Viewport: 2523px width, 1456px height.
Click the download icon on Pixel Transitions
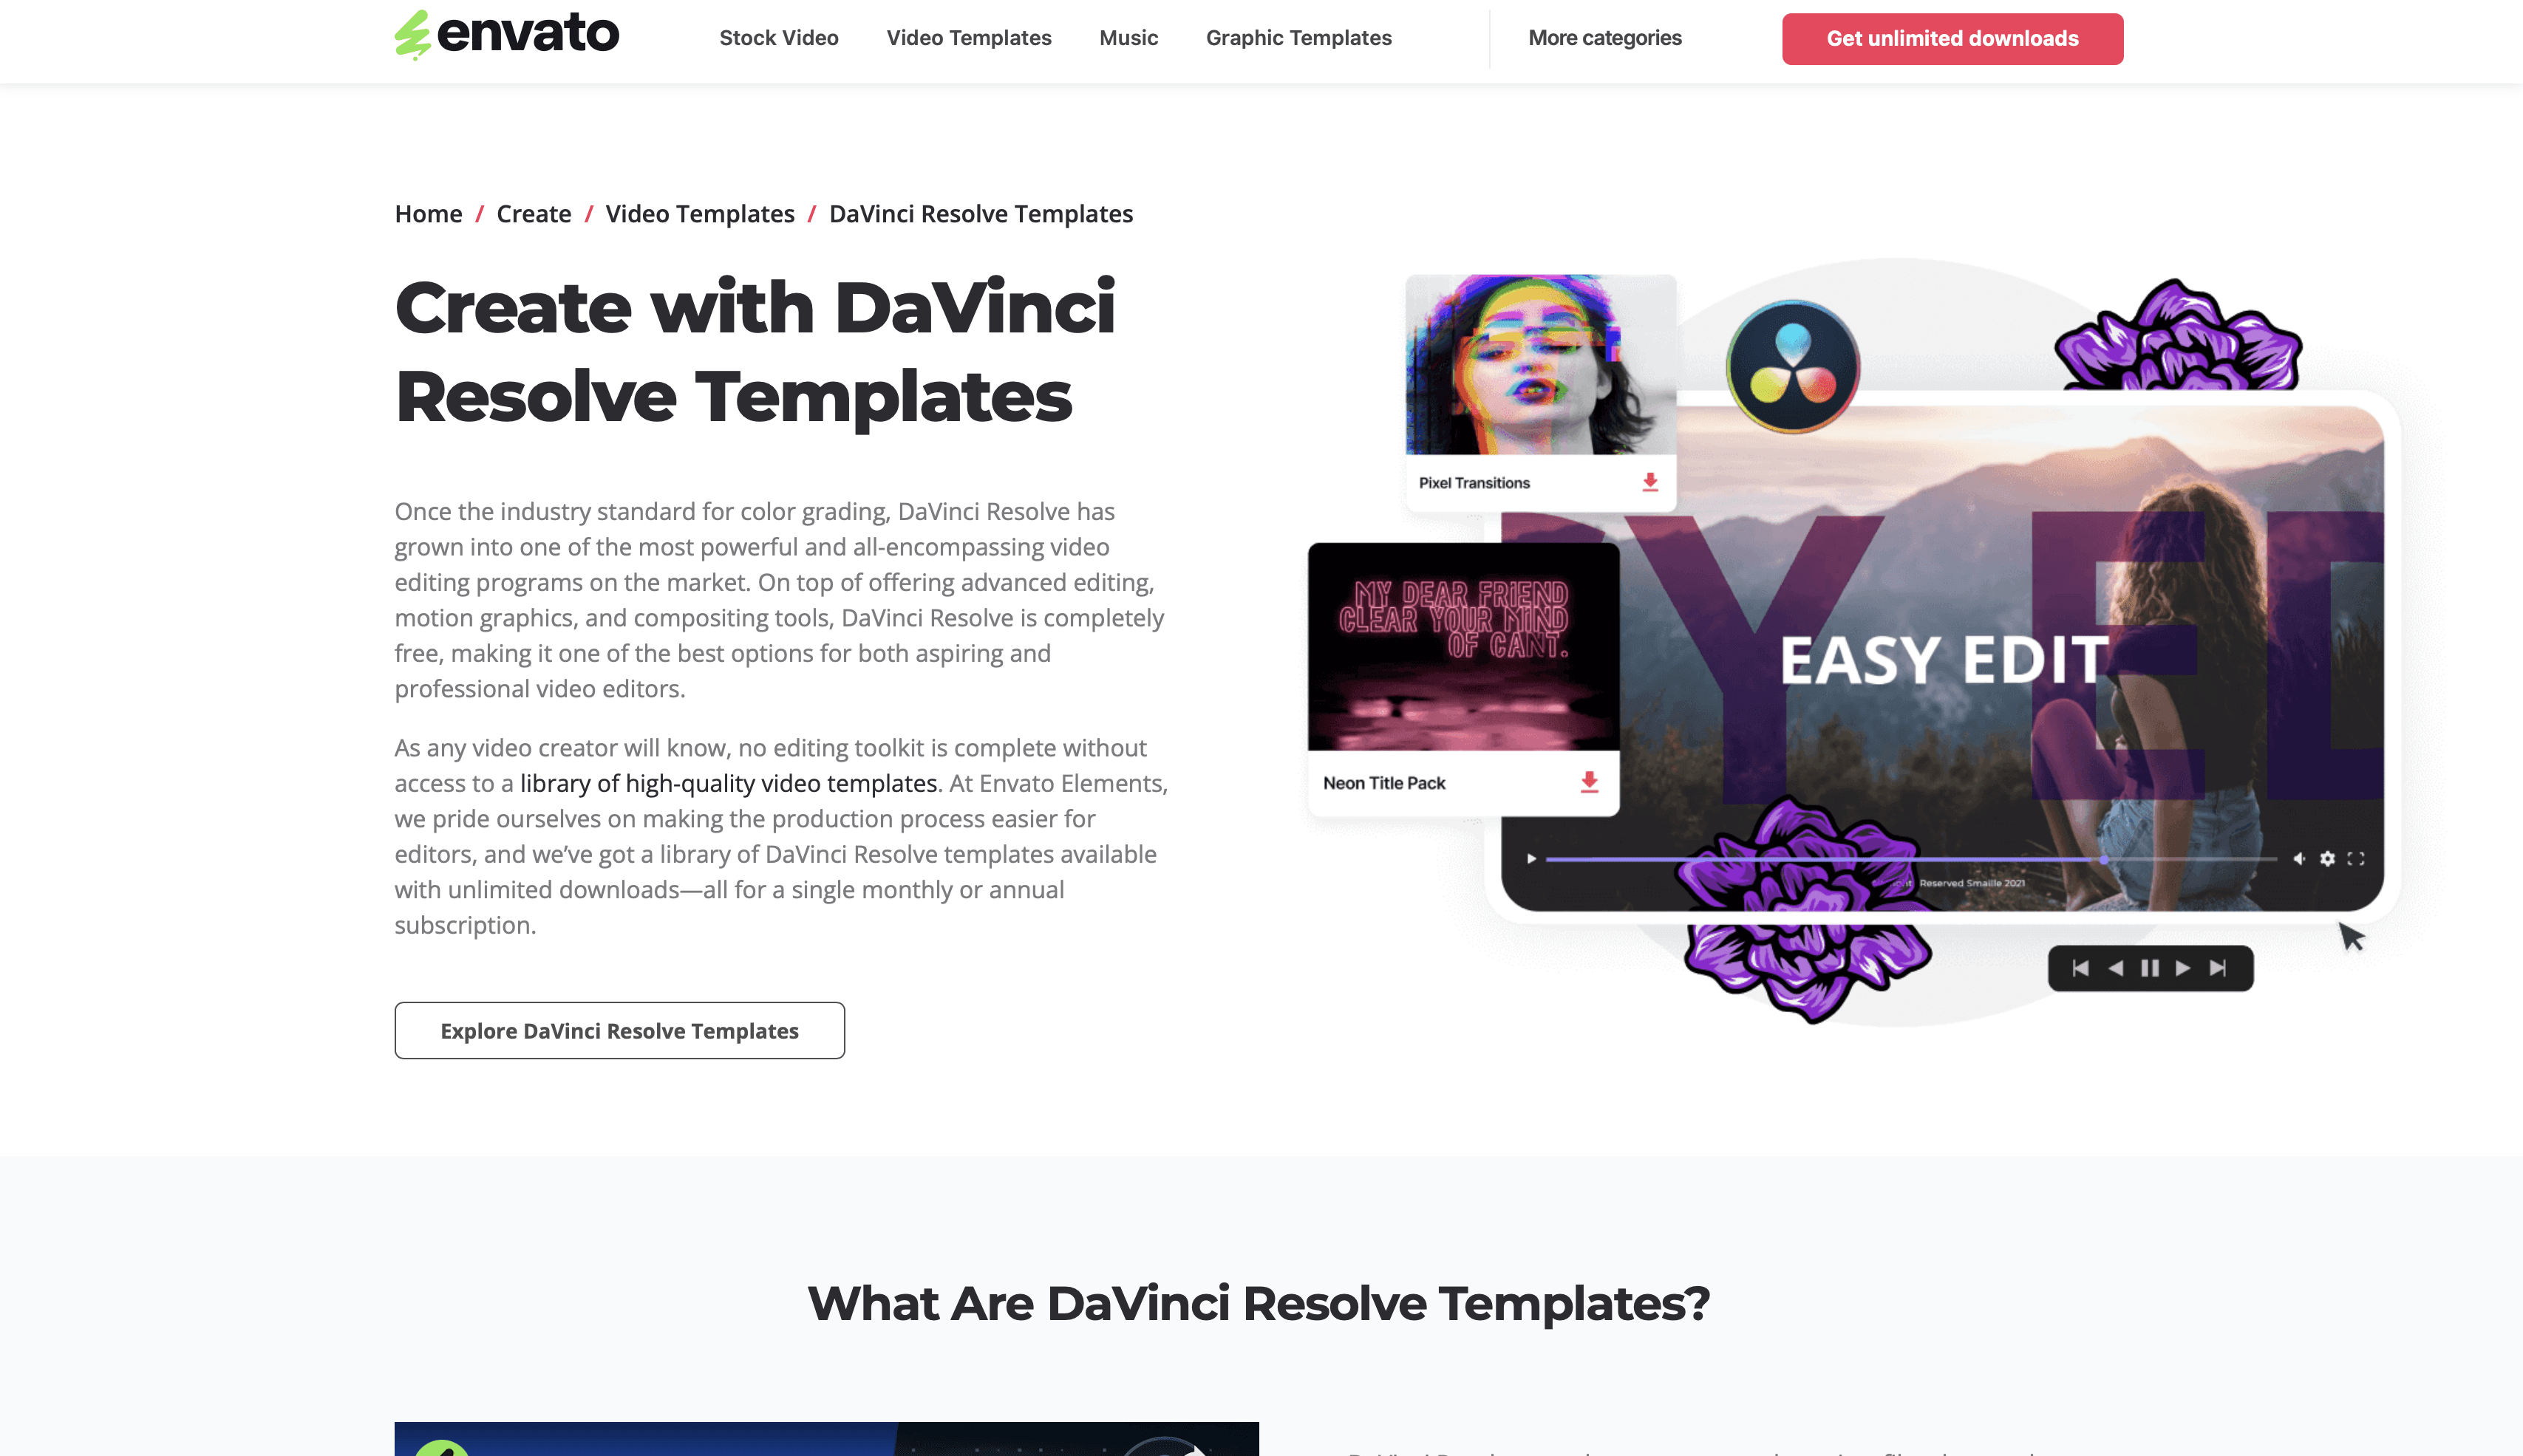(1649, 482)
